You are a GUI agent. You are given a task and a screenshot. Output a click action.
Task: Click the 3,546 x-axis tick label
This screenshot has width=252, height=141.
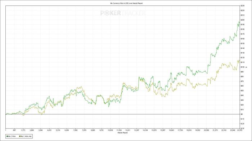tap(41, 130)
